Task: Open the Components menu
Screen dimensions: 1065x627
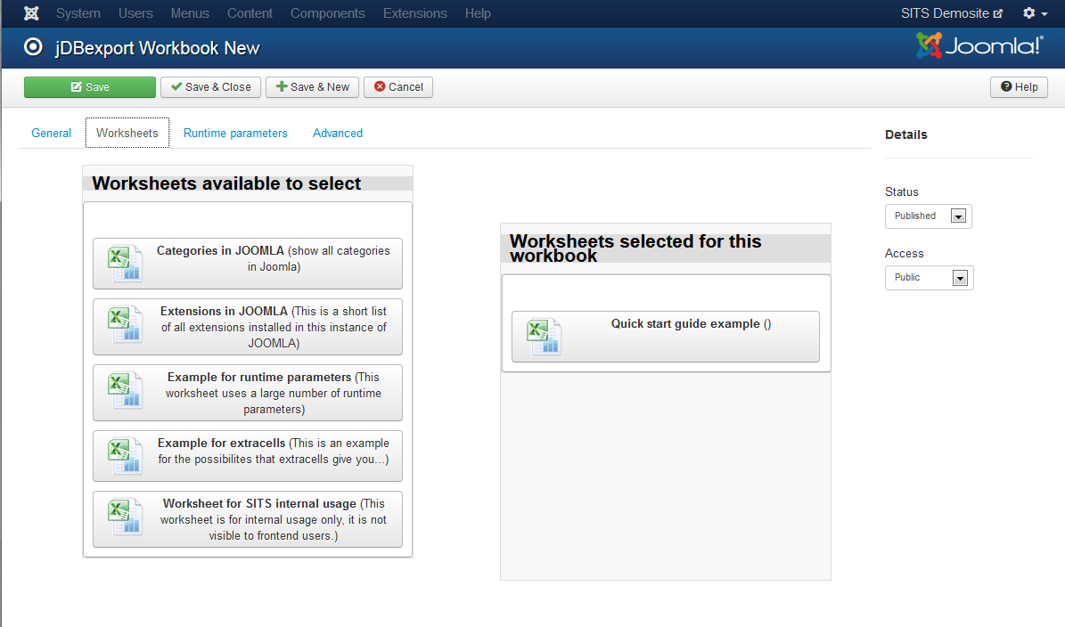Action: pyautogui.click(x=327, y=13)
